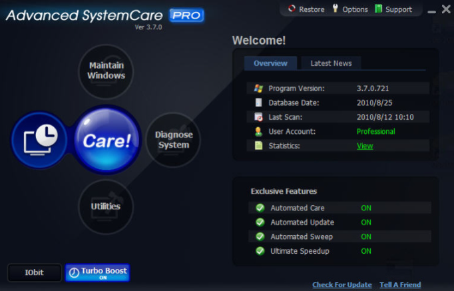Click the Professional account status text
The width and height of the screenshot is (454, 291).
376,131
